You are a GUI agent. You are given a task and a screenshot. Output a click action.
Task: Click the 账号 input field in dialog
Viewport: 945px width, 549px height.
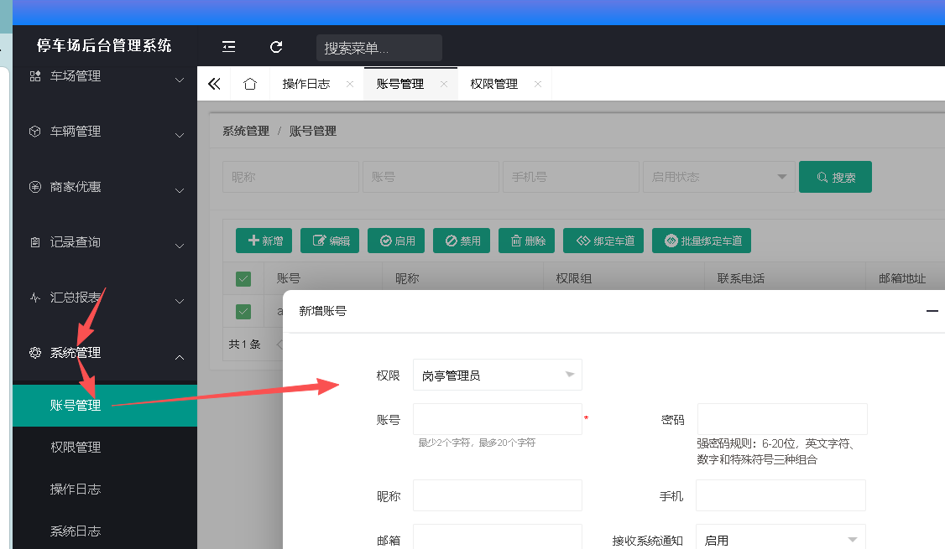(x=497, y=419)
